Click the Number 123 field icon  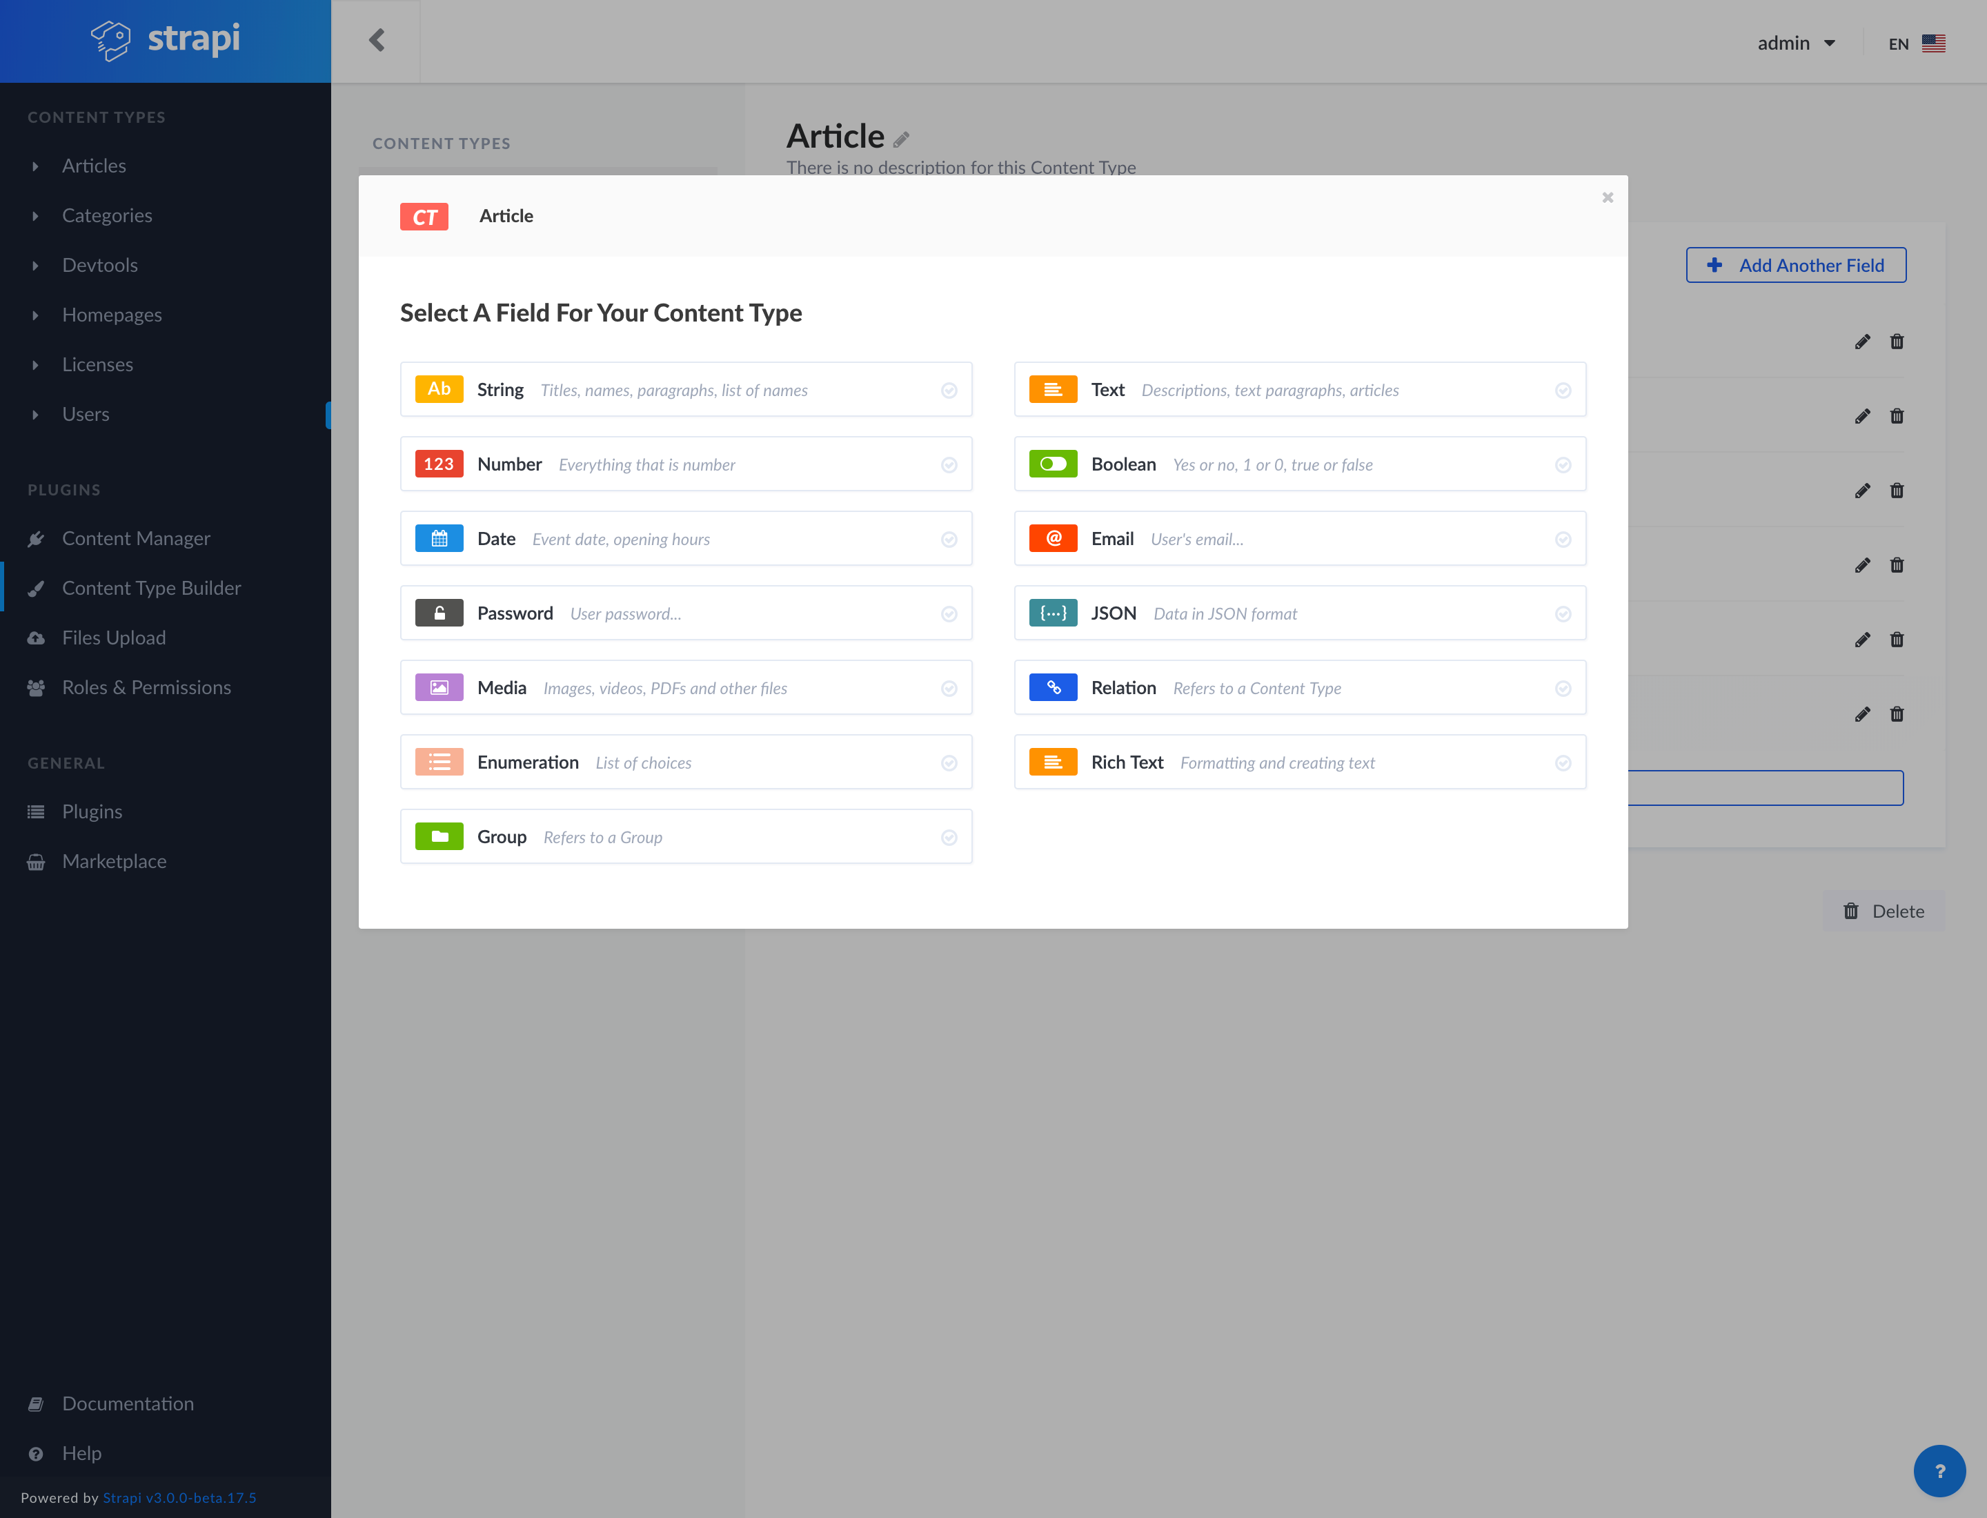pyautogui.click(x=439, y=464)
